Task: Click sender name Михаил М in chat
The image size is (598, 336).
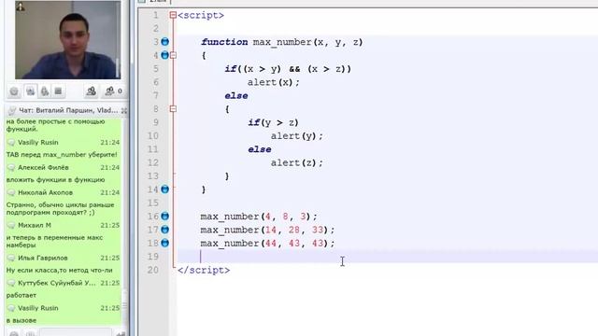Action: click(x=35, y=226)
